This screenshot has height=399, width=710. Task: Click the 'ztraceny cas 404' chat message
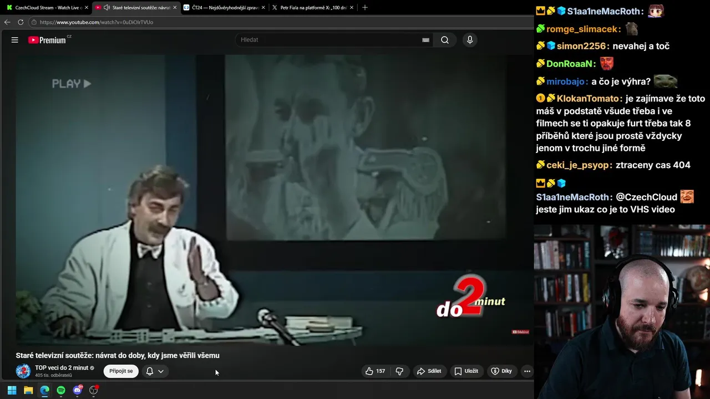point(653,165)
